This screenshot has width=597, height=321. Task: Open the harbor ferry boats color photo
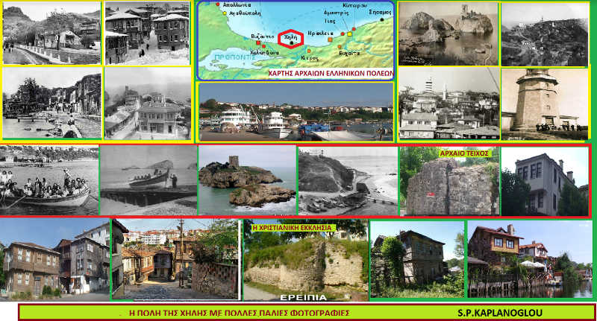(295, 112)
